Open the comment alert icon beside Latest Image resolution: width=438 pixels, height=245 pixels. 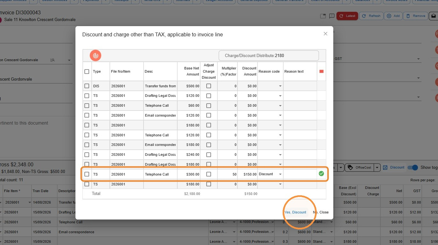click(x=332, y=16)
